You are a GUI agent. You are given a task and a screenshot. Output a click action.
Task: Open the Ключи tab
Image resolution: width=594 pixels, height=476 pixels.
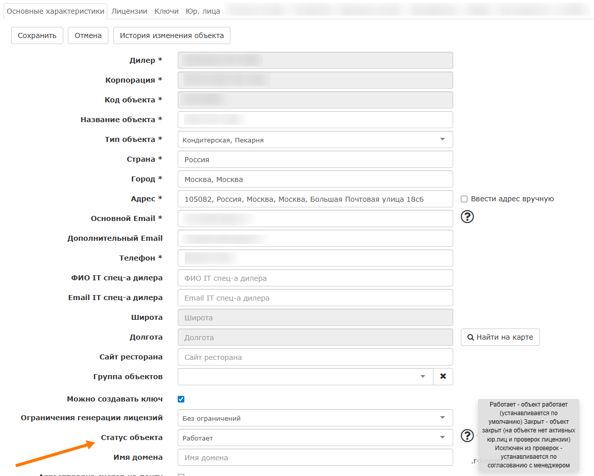167,11
